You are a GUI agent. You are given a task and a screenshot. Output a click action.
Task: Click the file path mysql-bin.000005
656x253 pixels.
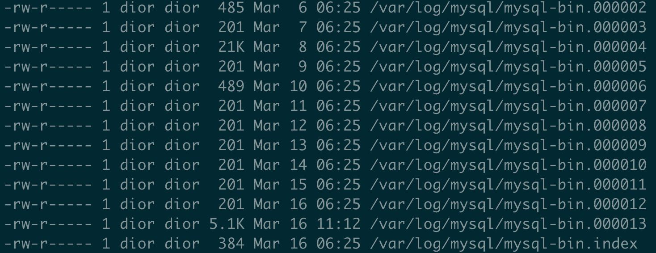(508, 67)
